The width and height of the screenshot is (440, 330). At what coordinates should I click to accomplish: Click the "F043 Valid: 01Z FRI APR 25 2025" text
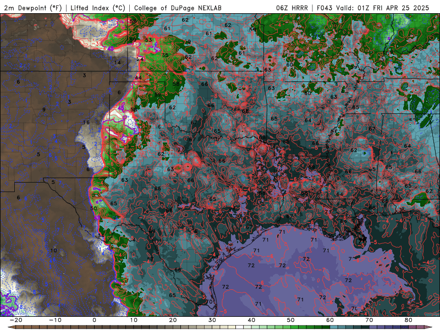(x=373, y=8)
